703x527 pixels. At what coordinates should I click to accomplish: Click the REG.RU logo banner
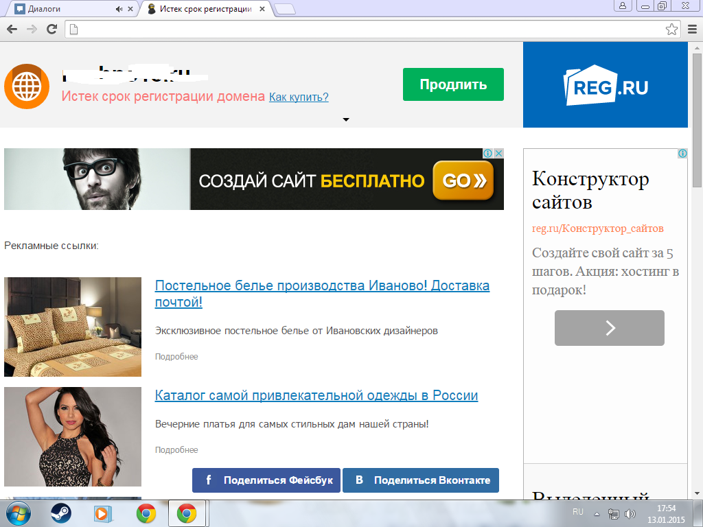606,84
